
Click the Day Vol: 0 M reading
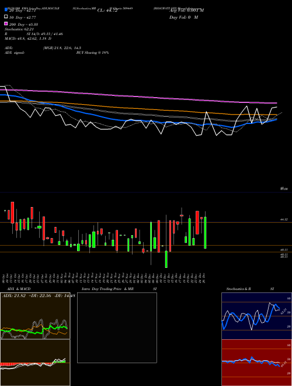183,17
